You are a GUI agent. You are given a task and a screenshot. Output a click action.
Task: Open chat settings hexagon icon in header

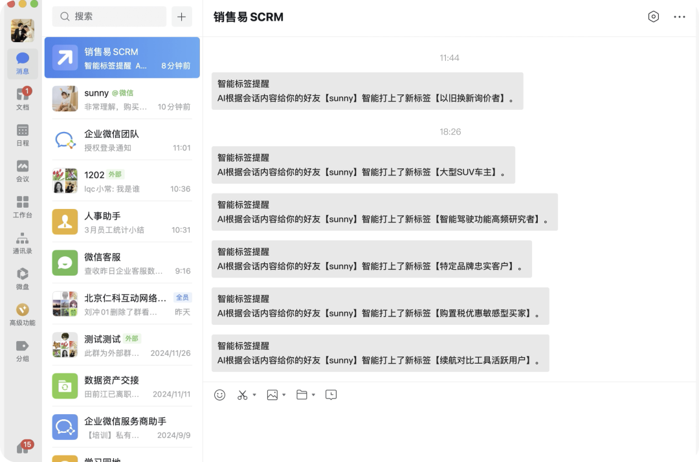pos(654,17)
